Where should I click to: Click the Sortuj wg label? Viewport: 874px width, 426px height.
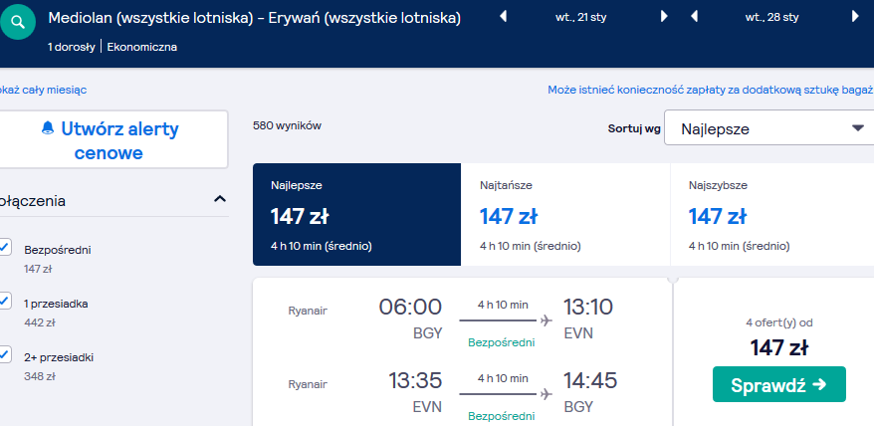(x=634, y=128)
